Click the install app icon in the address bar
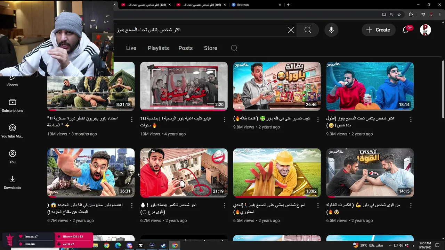Image resolution: width=445 pixels, height=250 pixels. [x=384, y=15]
